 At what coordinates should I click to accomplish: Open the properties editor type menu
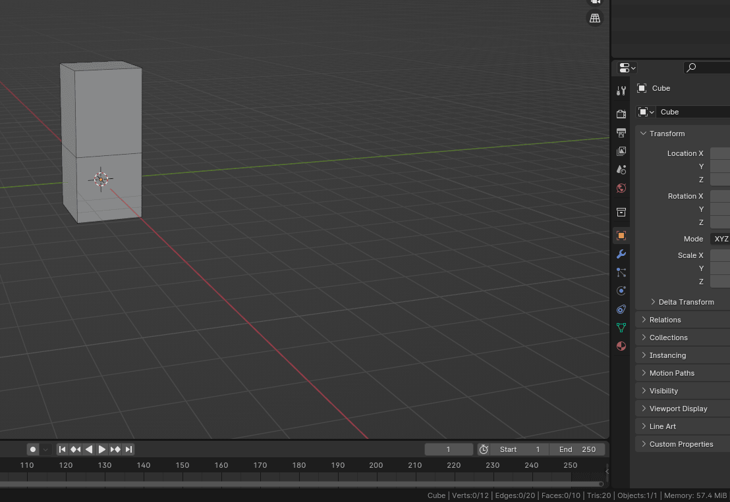tap(627, 68)
